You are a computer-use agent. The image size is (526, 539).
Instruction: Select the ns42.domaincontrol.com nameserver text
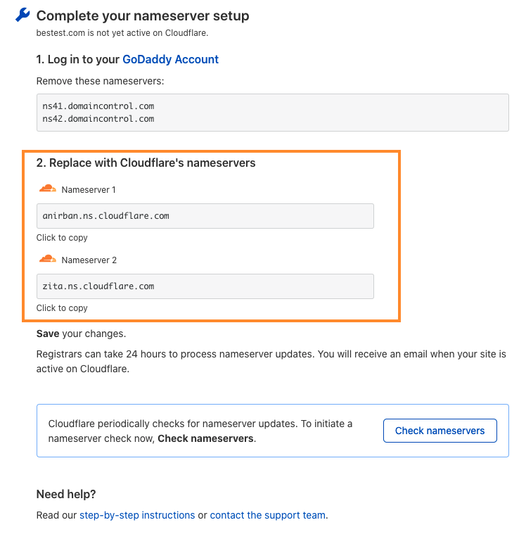(x=98, y=119)
